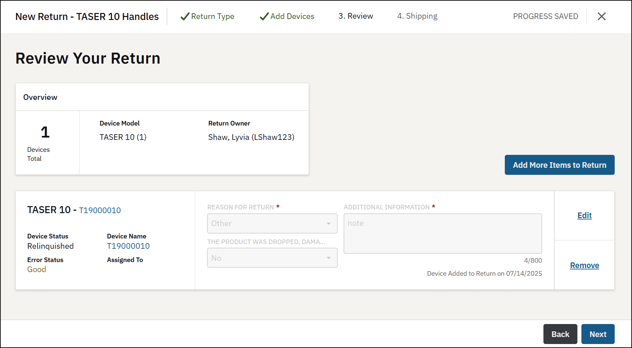Click the Reason for Return dropdown arrow
The width and height of the screenshot is (632, 348).
pyautogui.click(x=329, y=223)
